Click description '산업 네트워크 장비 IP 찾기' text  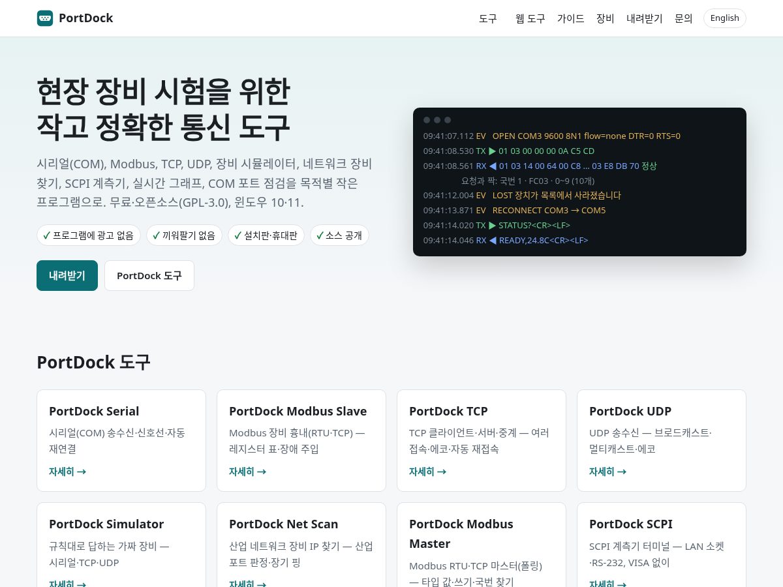coord(301,554)
